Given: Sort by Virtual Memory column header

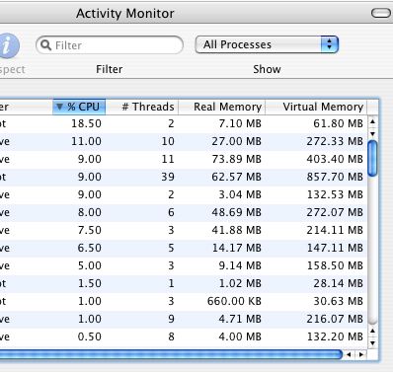Looking at the screenshot, I should tap(316, 107).
